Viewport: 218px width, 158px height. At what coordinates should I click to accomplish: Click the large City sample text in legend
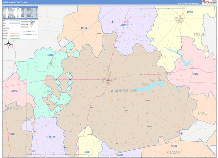click(33, 22)
